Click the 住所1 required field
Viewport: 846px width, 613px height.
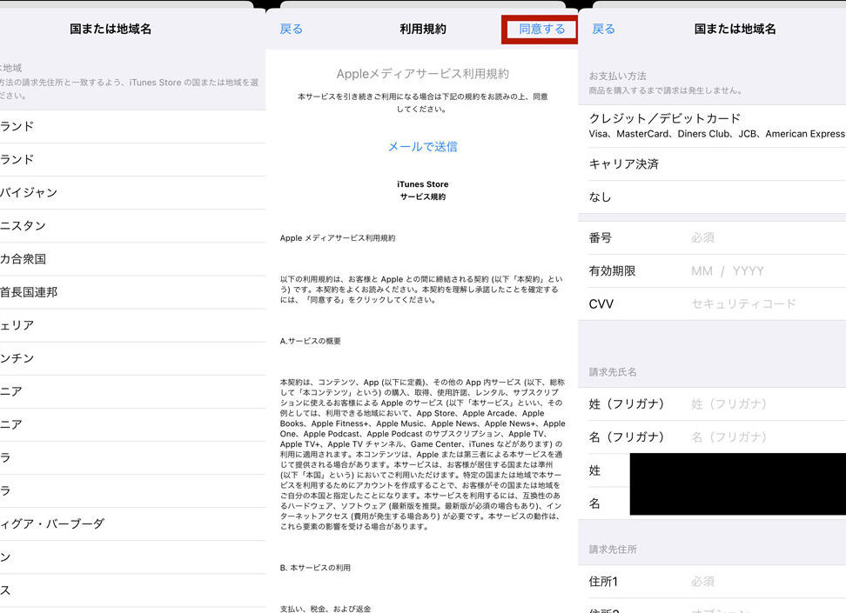click(712, 581)
